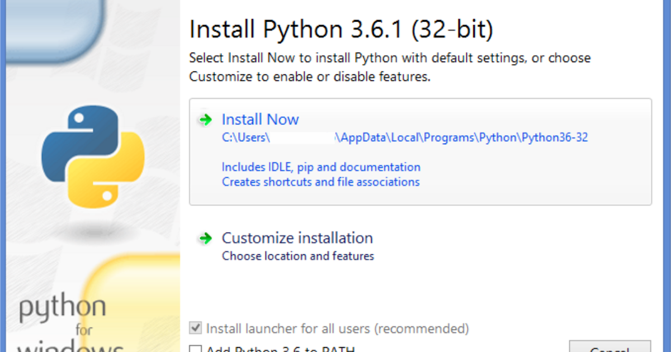Click the Install Python 3.6.1 title

pos(341,29)
